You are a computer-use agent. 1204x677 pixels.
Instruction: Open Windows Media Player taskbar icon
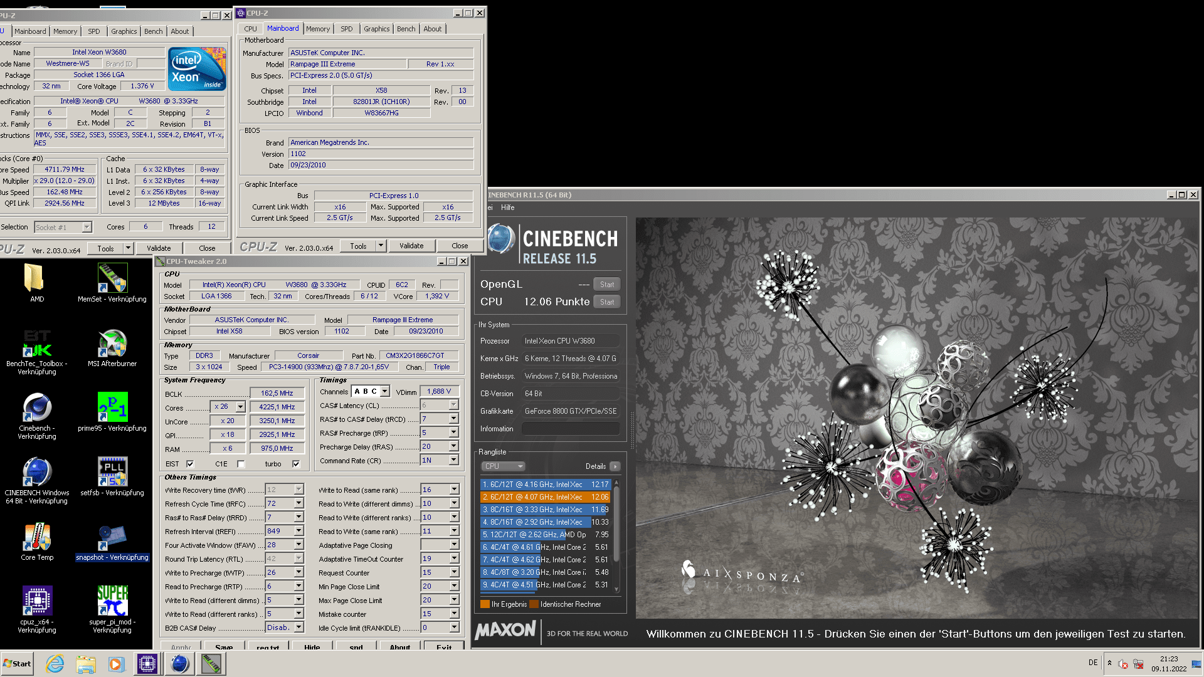(x=116, y=664)
